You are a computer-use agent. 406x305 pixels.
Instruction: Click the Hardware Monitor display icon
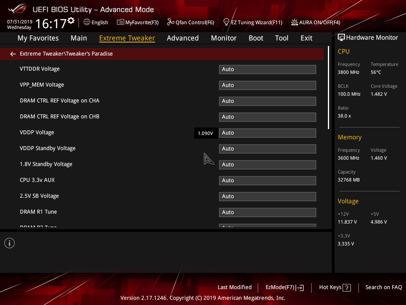pos(341,38)
